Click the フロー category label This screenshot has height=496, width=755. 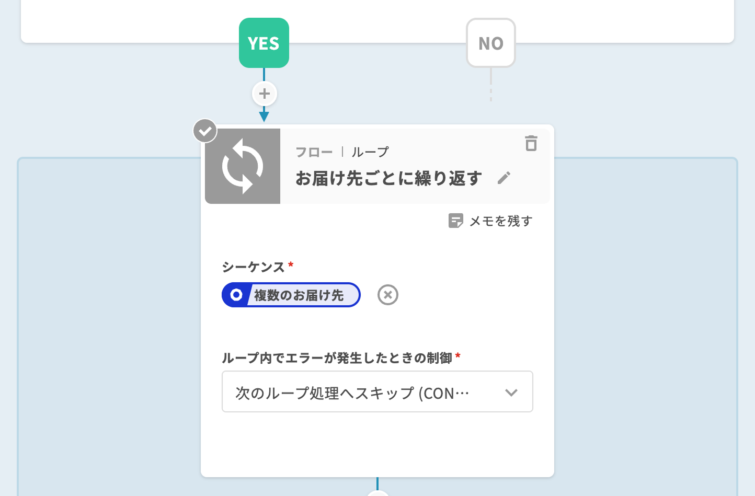(x=314, y=152)
